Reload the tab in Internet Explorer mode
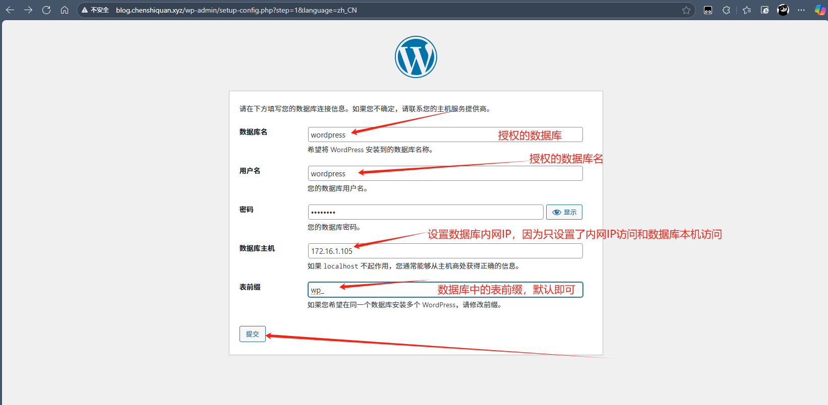This screenshot has height=405, width=828. click(x=765, y=10)
